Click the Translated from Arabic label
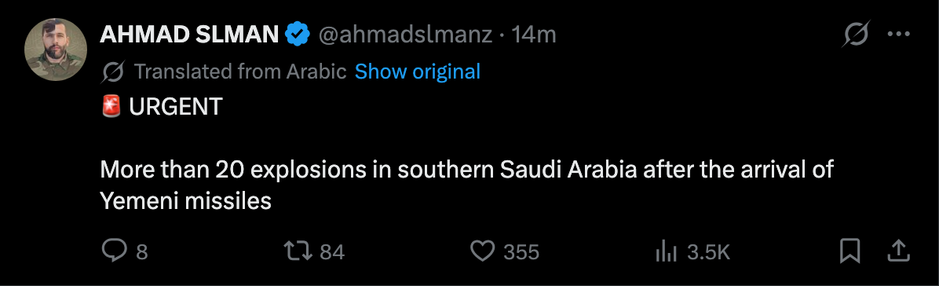Screen dimensions: 939x286 [x=240, y=72]
